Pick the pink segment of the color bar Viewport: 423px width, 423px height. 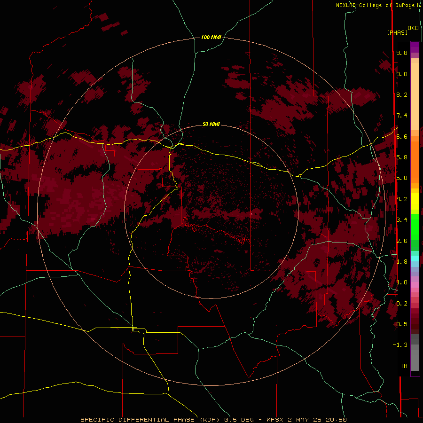(x=415, y=285)
